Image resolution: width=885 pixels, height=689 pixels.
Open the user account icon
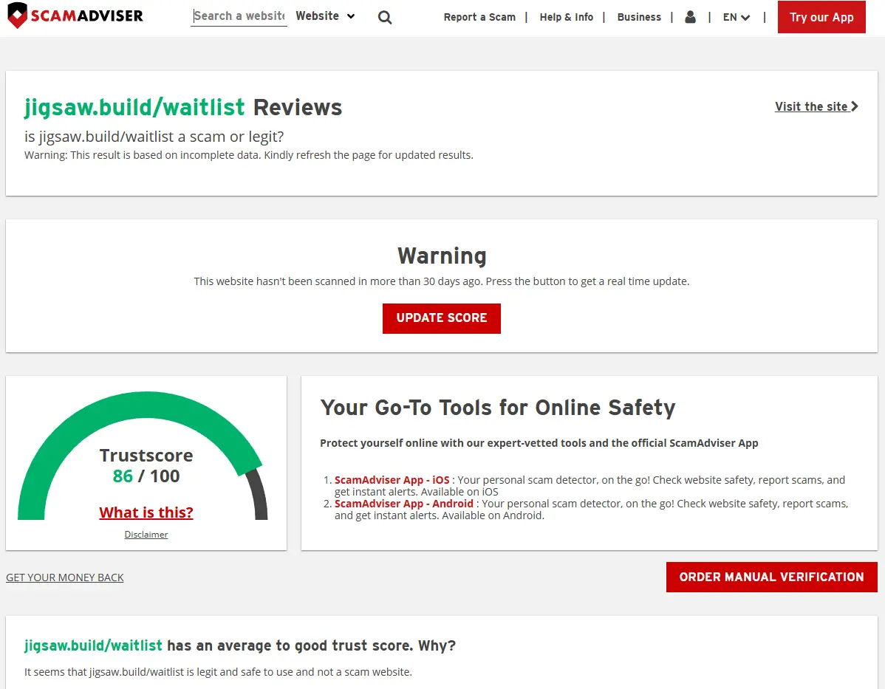tap(690, 17)
